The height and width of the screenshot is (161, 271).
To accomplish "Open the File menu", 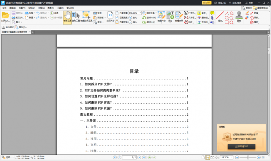I will coord(4,8).
